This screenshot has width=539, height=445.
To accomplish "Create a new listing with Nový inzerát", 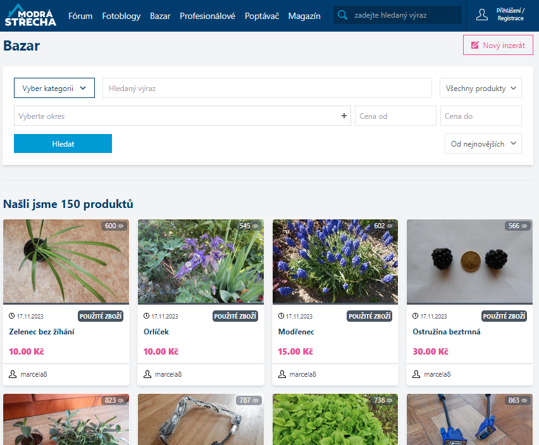I will pos(498,46).
